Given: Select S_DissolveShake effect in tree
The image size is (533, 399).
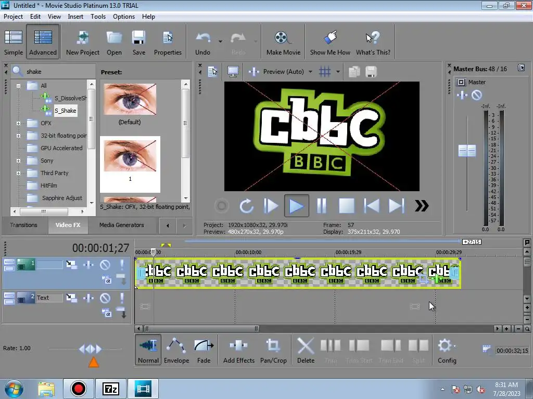Looking at the screenshot, I should (70, 98).
